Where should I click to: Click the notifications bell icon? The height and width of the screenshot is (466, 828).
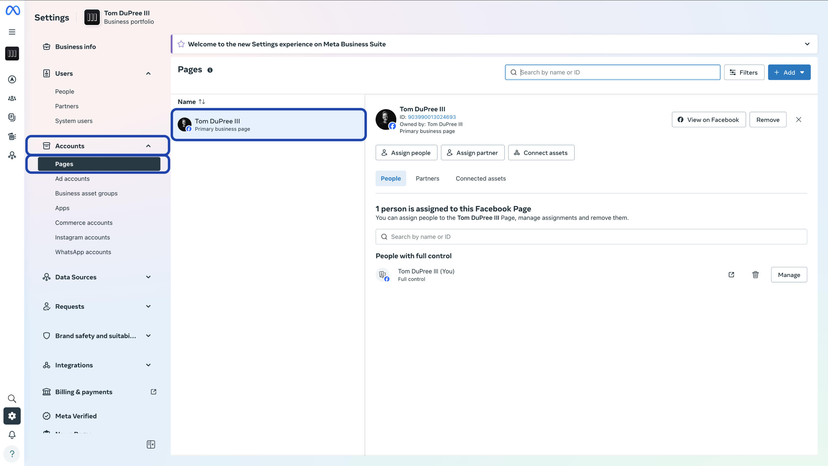coord(12,435)
